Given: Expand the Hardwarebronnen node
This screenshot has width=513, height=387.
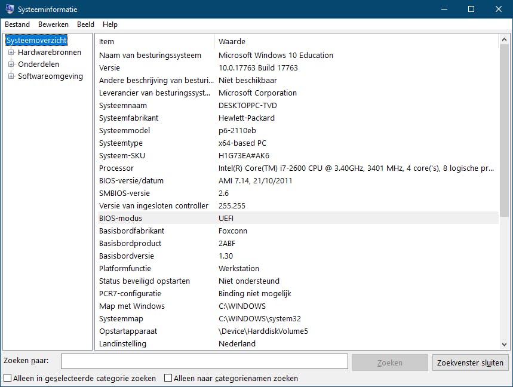Looking at the screenshot, I should 11,53.
